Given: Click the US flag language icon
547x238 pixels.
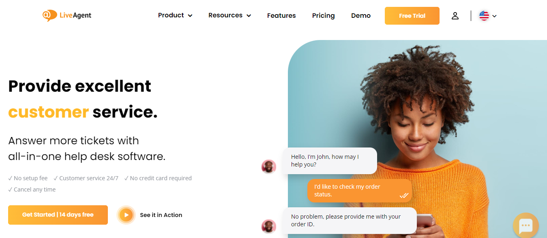Looking at the screenshot, I should 484,16.
